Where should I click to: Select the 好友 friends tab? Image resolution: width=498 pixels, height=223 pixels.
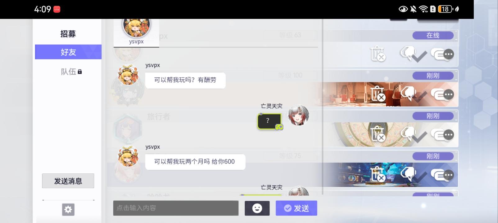coord(68,52)
